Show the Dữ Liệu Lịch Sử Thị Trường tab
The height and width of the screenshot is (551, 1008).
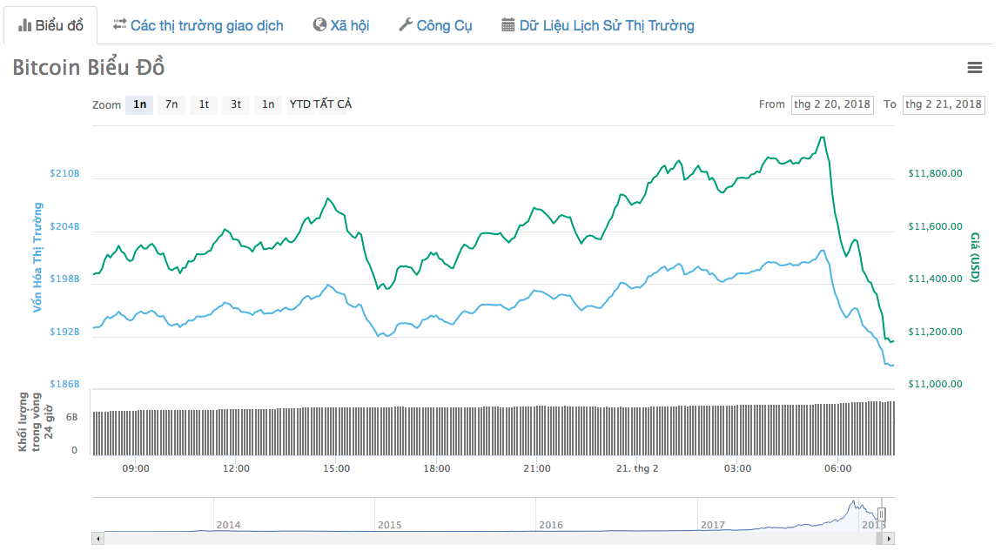tap(598, 26)
